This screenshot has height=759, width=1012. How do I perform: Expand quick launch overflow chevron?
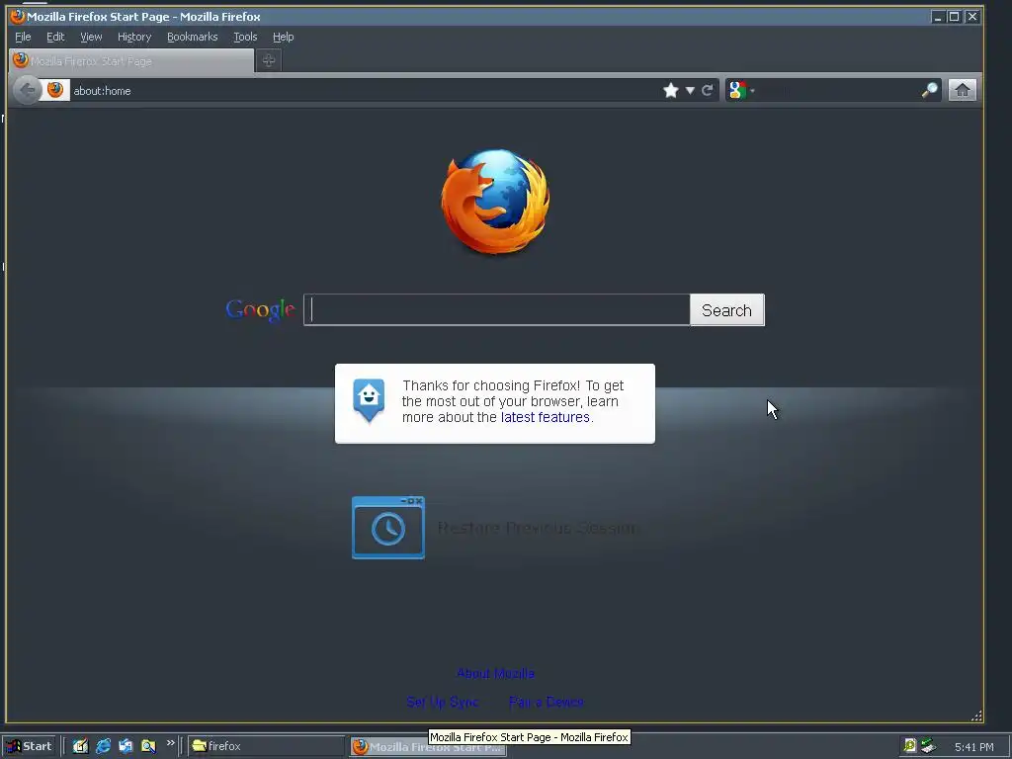[170, 743]
